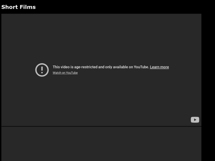Click the divider between the two video embeds
The image size is (215, 161).
tap(102, 126)
